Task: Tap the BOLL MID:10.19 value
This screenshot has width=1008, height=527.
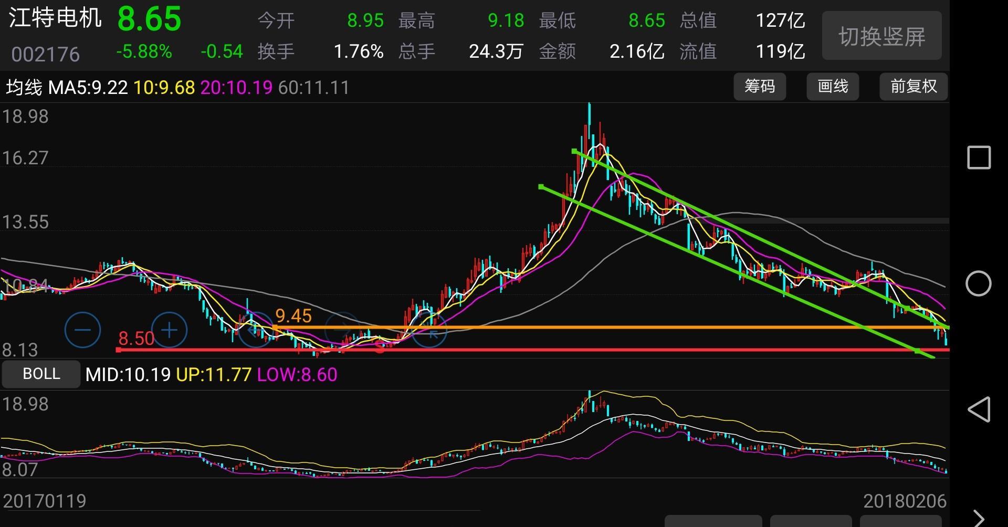Action: tap(128, 375)
